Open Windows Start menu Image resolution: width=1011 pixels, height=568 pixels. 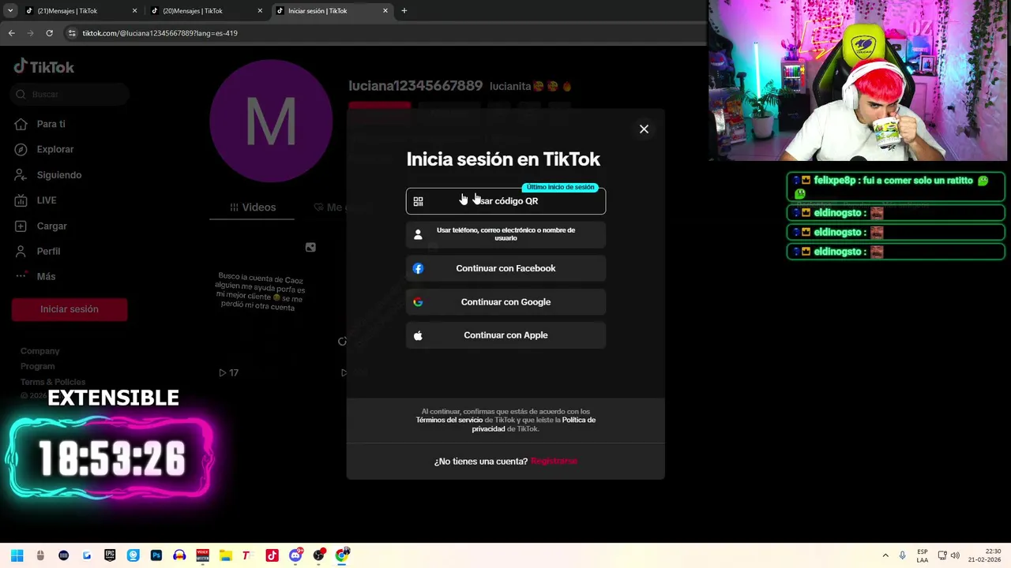(17, 555)
